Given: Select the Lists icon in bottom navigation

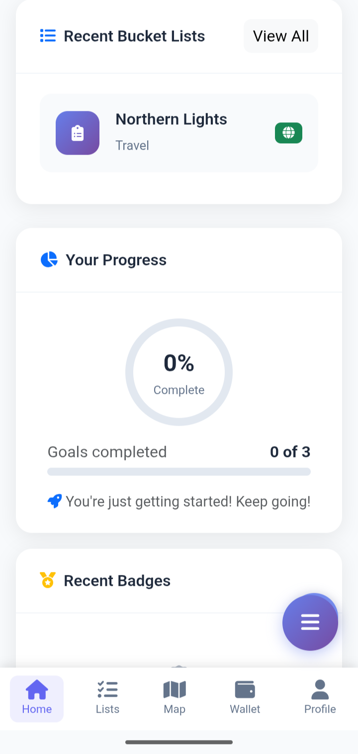Looking at the screenshot, I should pyautogui.click(x=107, y=690).
